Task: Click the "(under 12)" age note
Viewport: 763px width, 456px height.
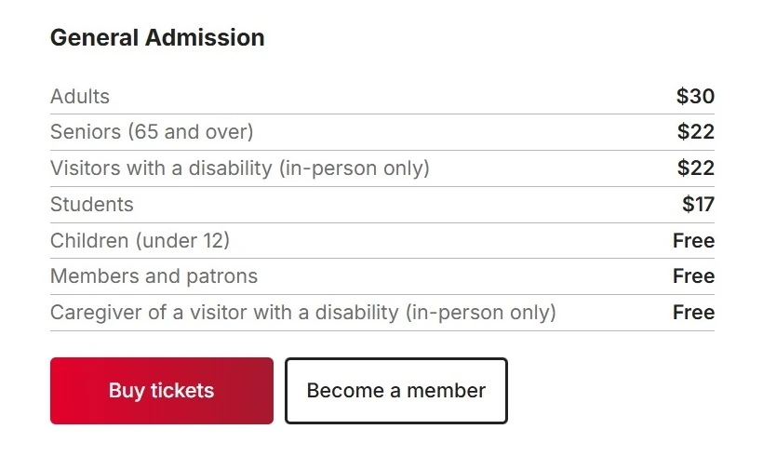Action: point(182,241)
